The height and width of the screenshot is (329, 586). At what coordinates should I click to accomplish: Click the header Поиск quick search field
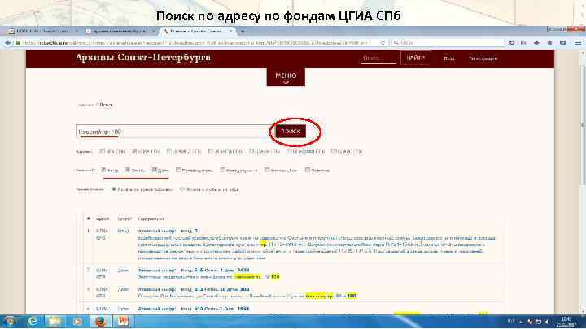pyautogui.click(x=378, y=58)
